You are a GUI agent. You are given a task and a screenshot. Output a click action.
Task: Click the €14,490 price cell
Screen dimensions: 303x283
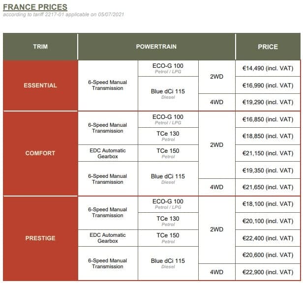(268, 68)
